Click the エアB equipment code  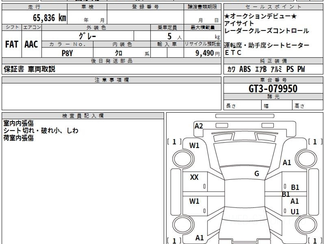pos(261,69)
